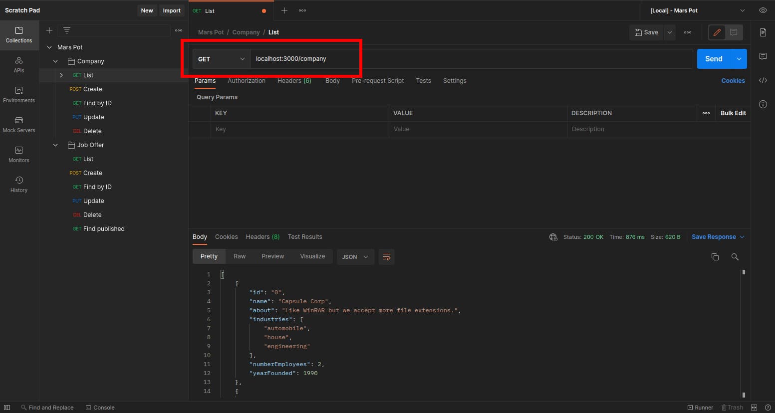Viewport: 775px width, 413px height.
Task: Open the code snippet panel
Action: [x=763, y=80]
